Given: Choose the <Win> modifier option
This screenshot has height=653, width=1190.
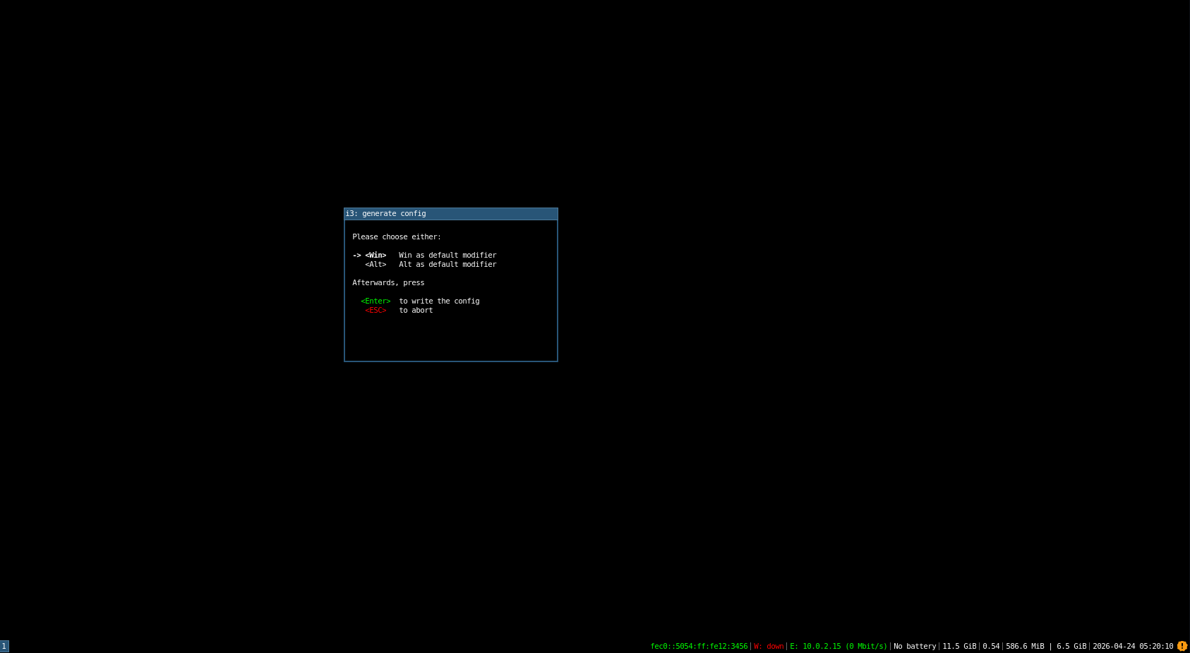Looking at the screenshot, I should coord(375,256).
